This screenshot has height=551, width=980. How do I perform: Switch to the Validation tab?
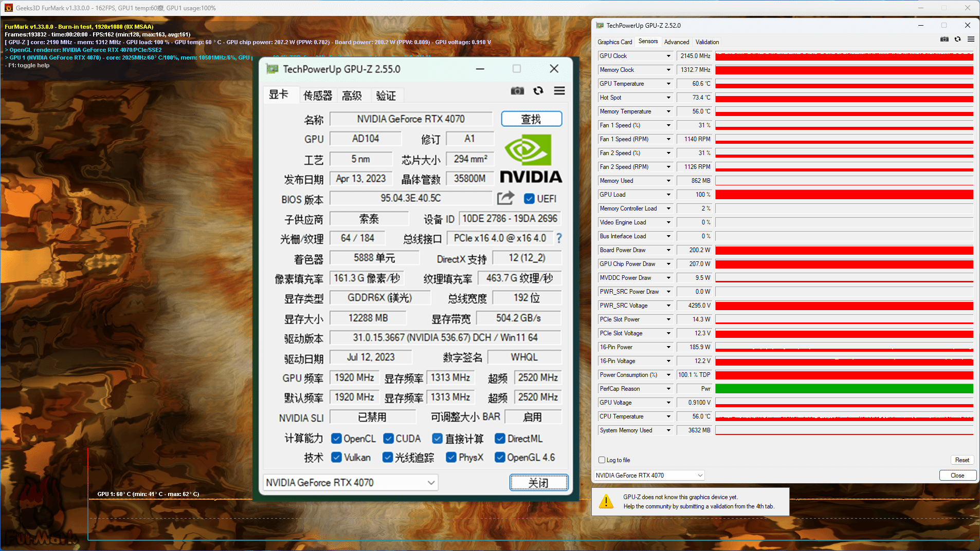click(707, 42)
